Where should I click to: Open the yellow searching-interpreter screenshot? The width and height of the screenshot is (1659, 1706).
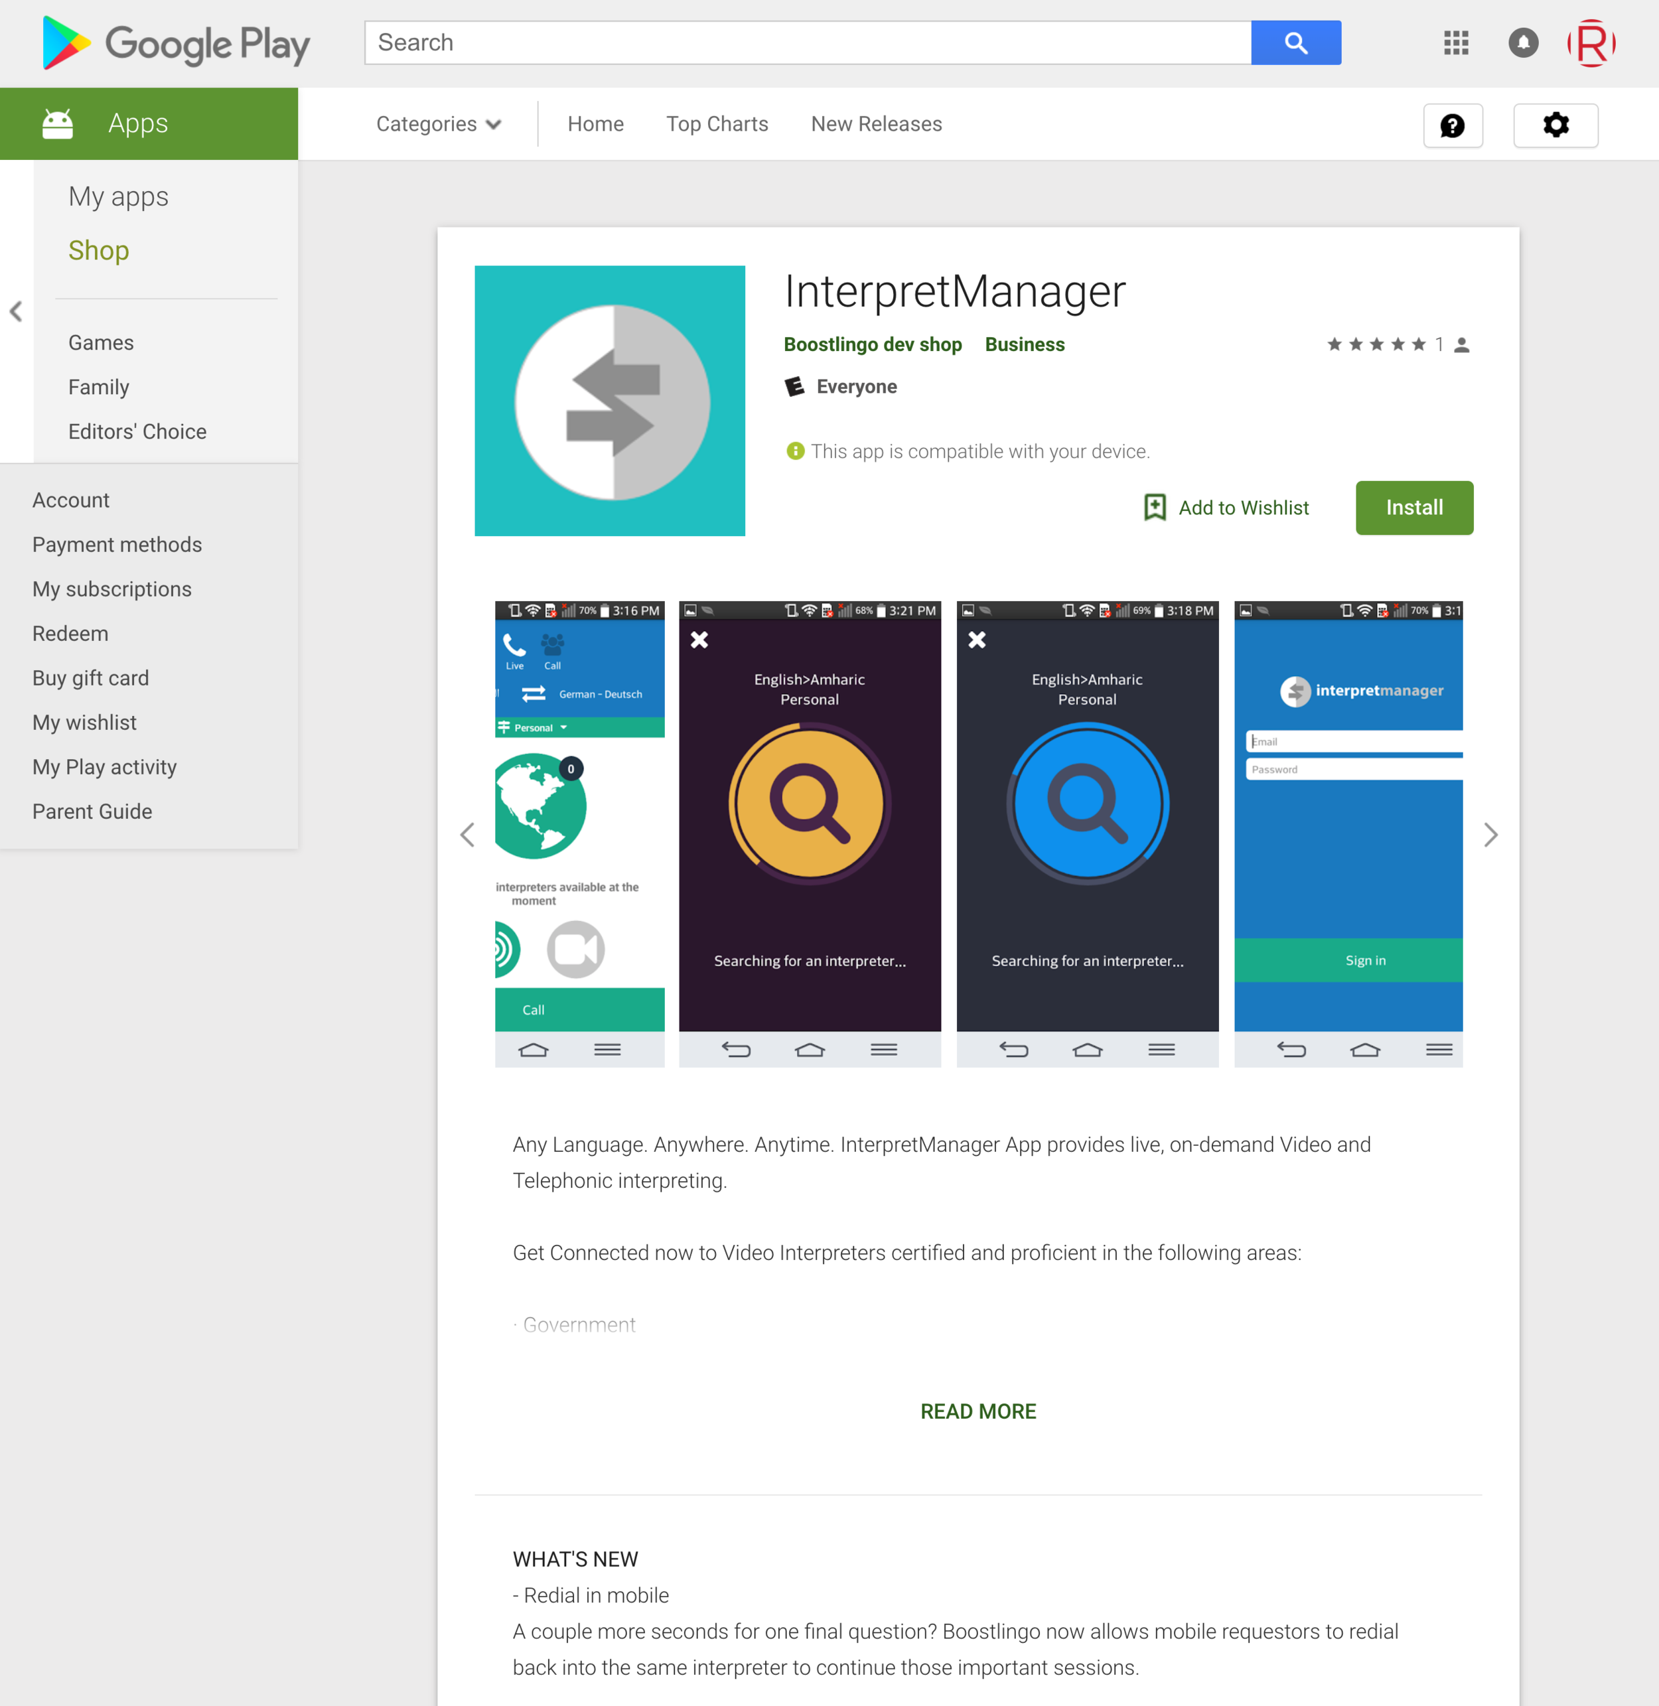(x=810, y=833)
